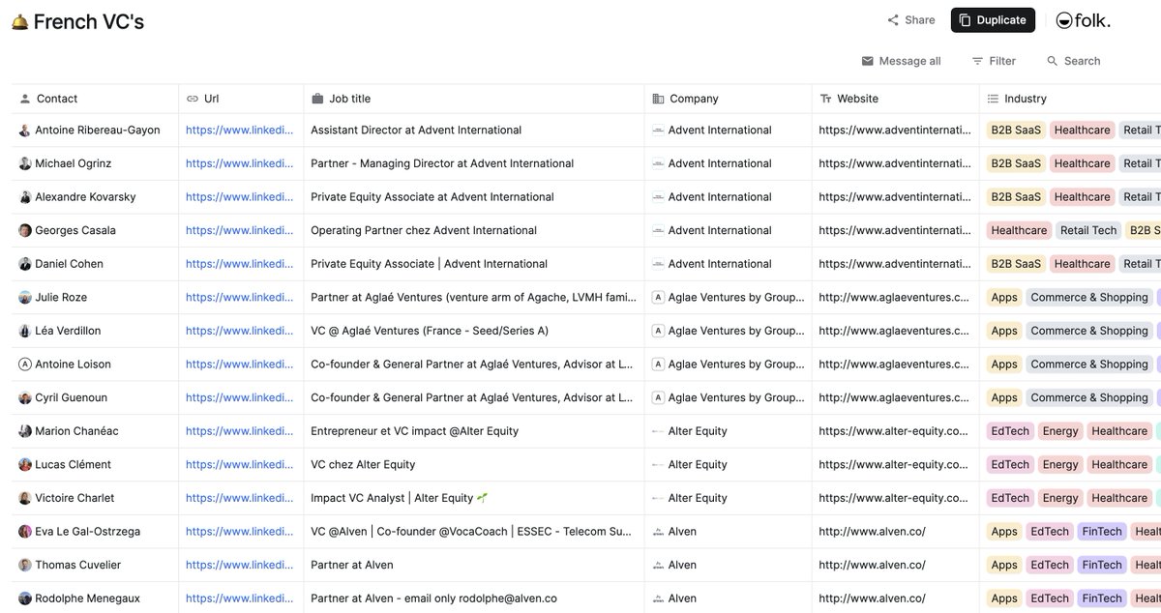Click Retail Tech tag in Georges Casala row
Screen dimensions: 1161x613
pos(1088,230)
